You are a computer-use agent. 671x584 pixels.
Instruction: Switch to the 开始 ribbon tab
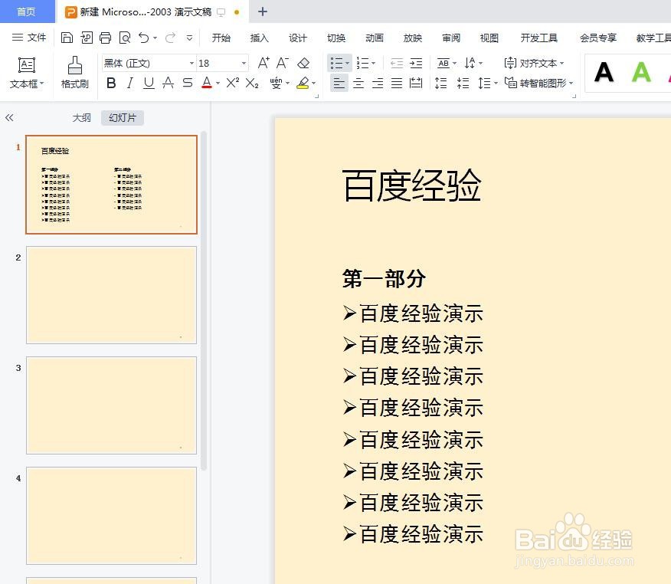221,38
